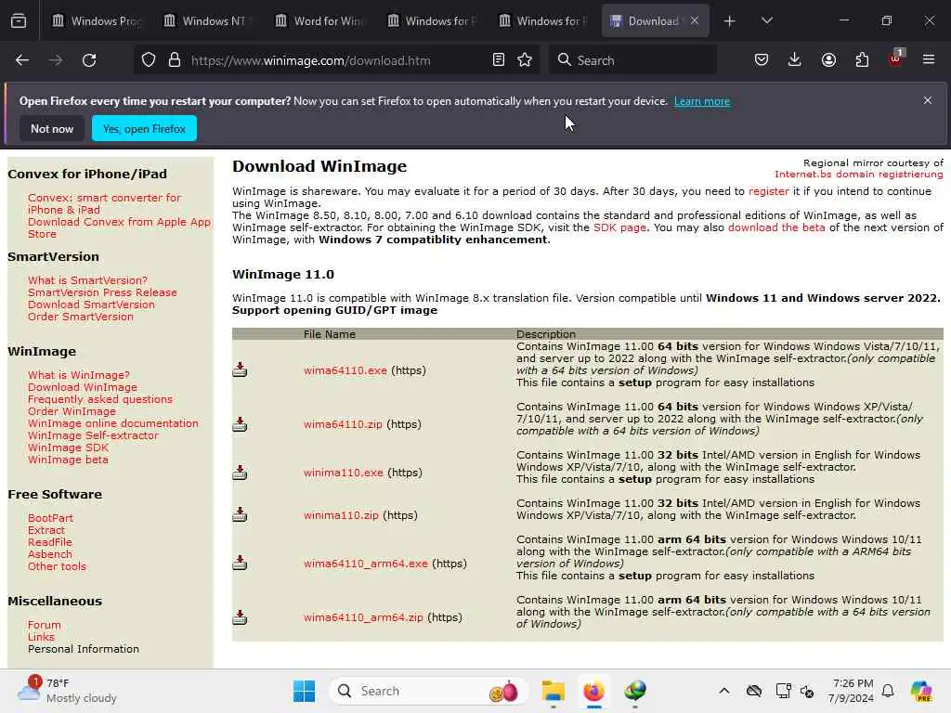Click download icon beside wima64110.exe
Image resolution: width=951 pixels, height=713 pixels.
click(240, 369)
